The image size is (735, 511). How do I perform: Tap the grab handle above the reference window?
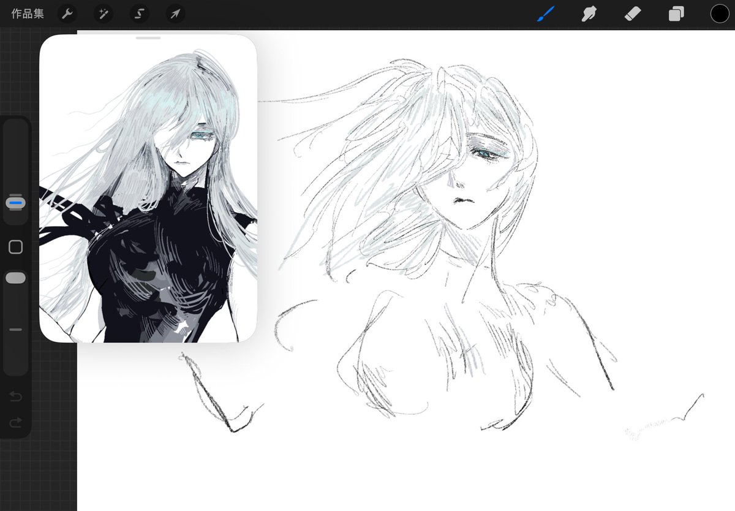pyautogui.click(x=147, y=38)
